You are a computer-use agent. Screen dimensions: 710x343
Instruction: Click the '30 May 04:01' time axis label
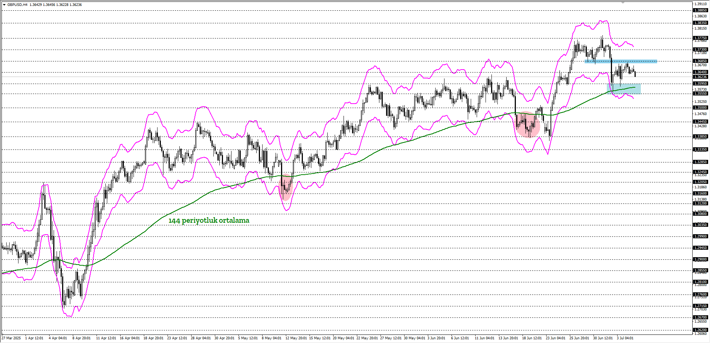(x=414, y=338)
